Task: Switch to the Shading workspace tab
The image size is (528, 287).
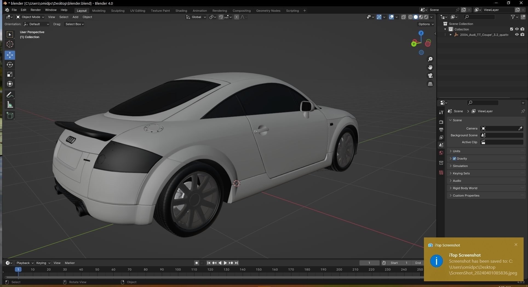Action: click(x=181, y=11)
